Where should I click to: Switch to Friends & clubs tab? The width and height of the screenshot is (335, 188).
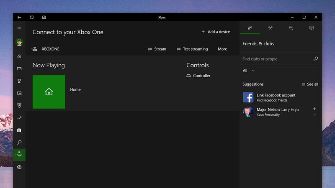(x=250, y=28)
